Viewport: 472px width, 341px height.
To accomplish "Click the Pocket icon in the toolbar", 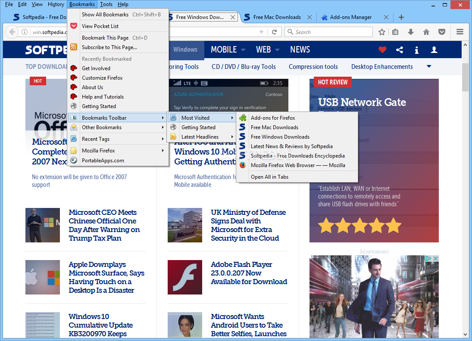I will (x=441, y=32).
